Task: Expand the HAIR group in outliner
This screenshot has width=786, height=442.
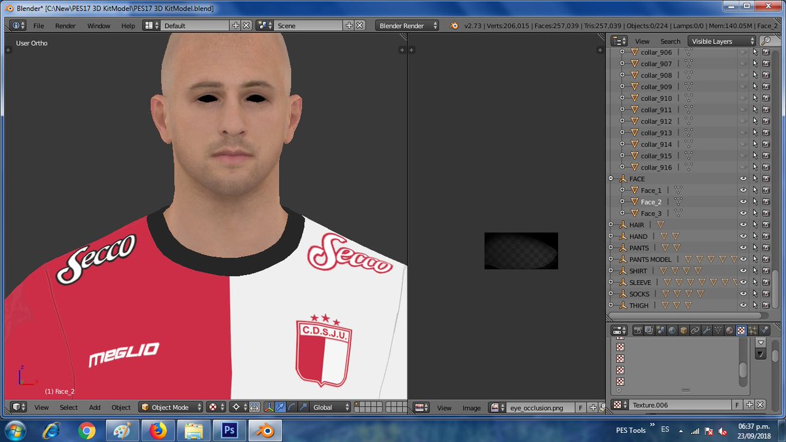Action: tap(610, 225)
